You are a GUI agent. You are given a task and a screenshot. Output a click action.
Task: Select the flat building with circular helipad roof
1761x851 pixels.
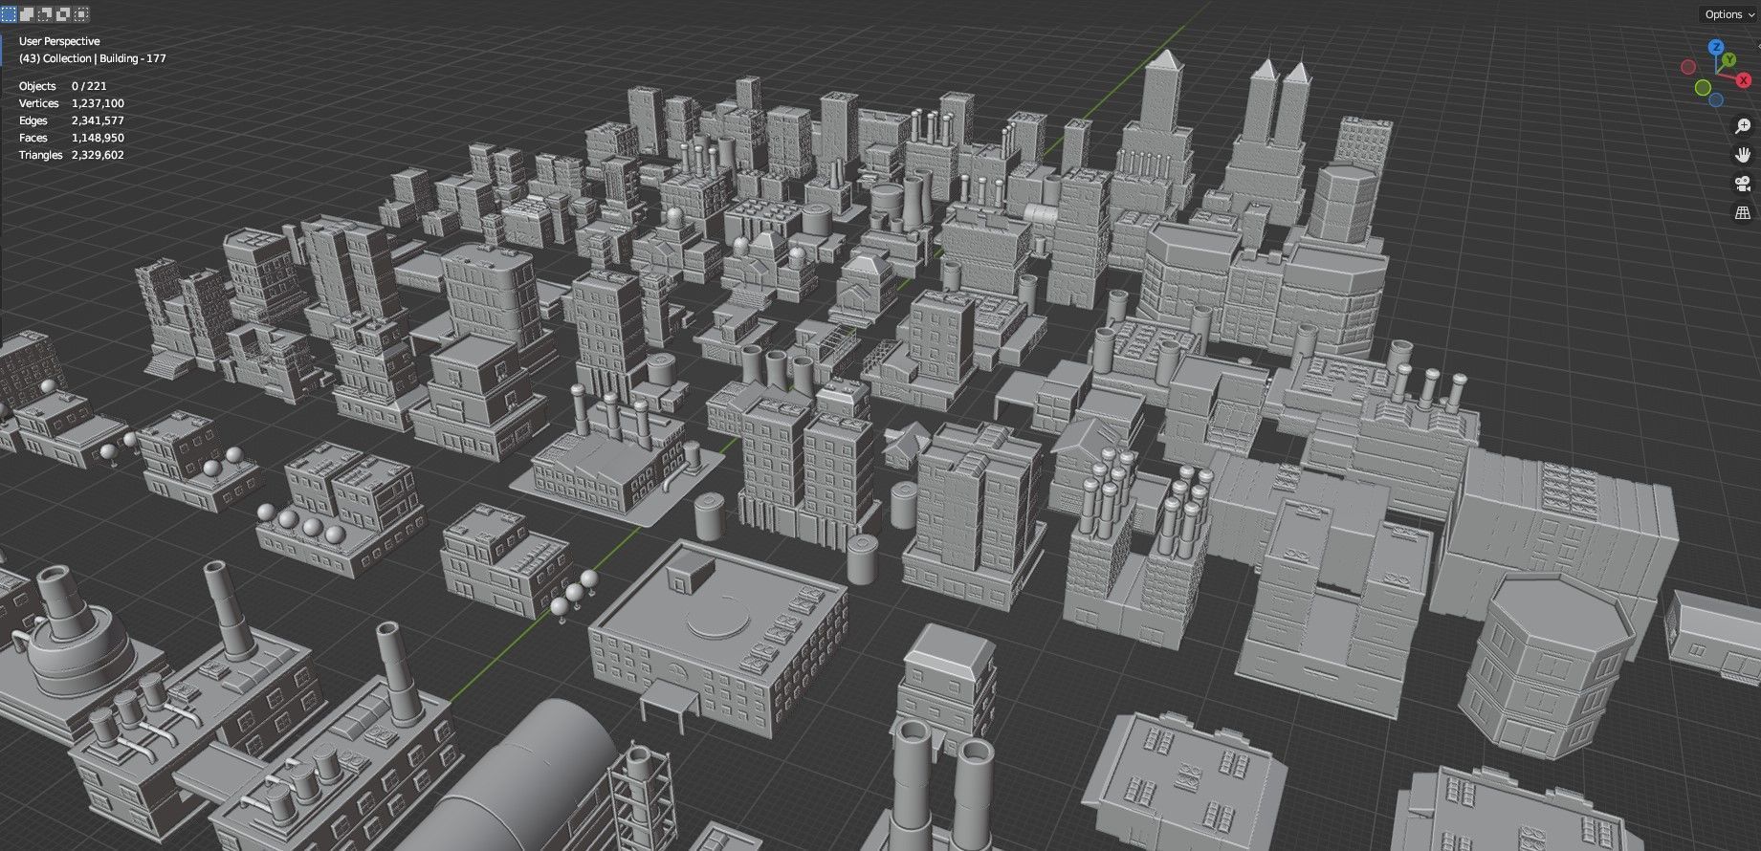[x=717, y=636]
